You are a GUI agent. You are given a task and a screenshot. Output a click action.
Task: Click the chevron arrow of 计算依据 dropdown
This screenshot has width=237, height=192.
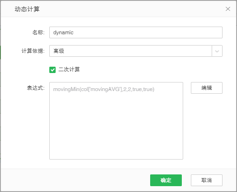click(x=217, y=51)
